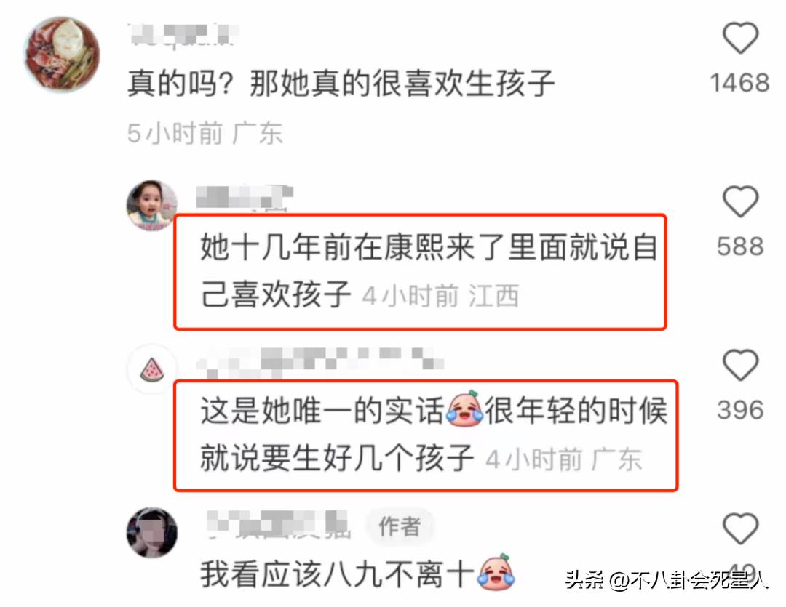Image resolution: width=786 pixels, height=607 pixels.
Task: Click the blurred username of top commenter
Action: pos(183,35)
